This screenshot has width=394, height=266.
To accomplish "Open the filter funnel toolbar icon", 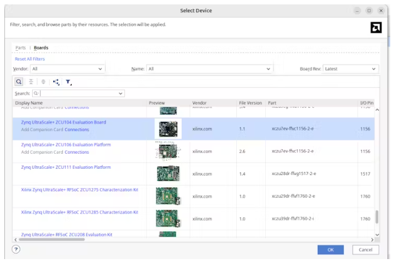I will tap(68, 82).
